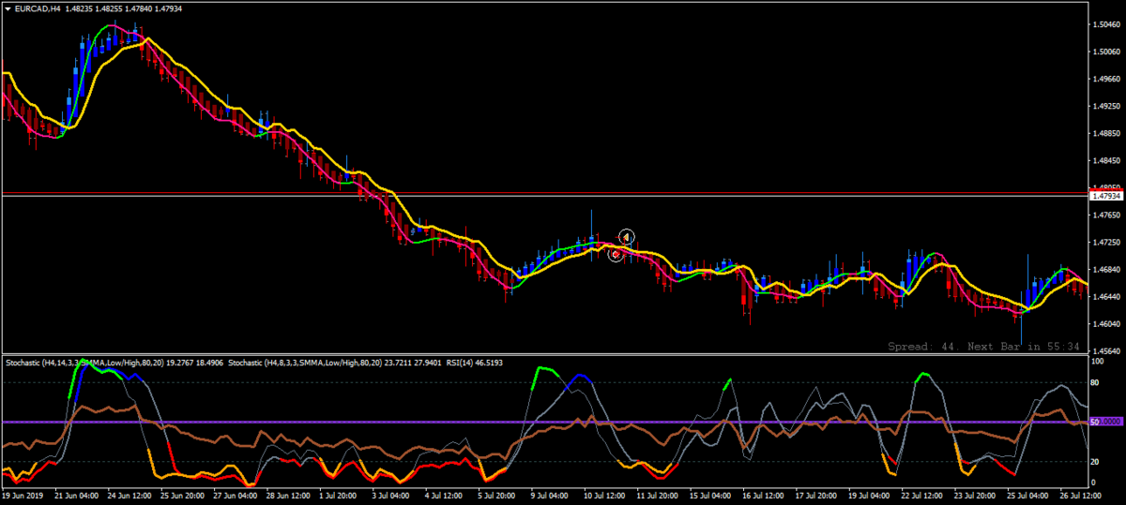Click the 1.46840 price axis value
The image size is (1126, 505).
pos(1108,270)
